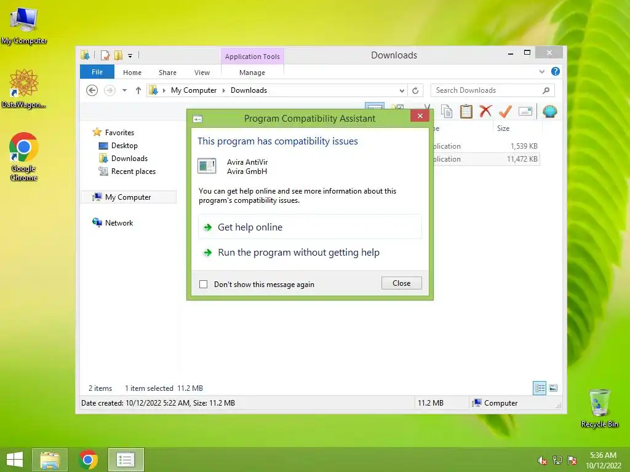Click the search magnifier icon

[546, 90]
